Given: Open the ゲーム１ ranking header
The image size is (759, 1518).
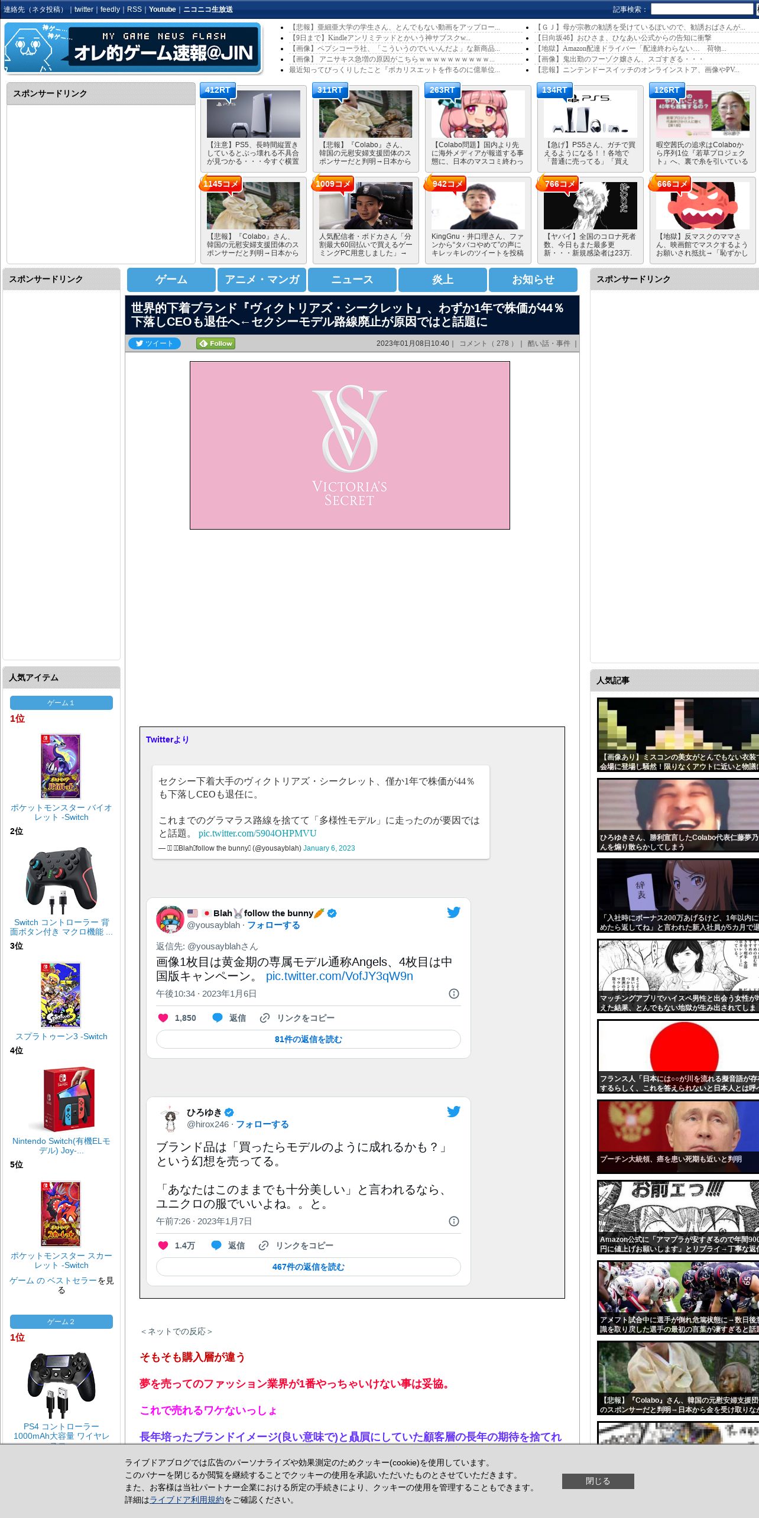Looking at the screenshot, I should click(61, 703).
